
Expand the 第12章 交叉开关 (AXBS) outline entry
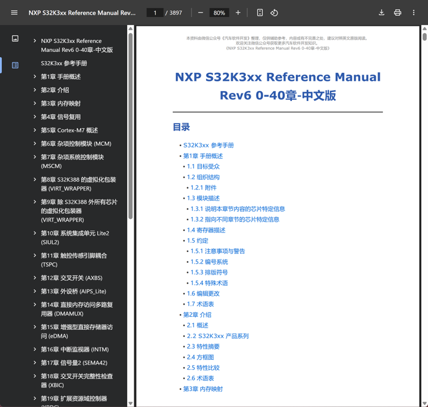point(35,278)
